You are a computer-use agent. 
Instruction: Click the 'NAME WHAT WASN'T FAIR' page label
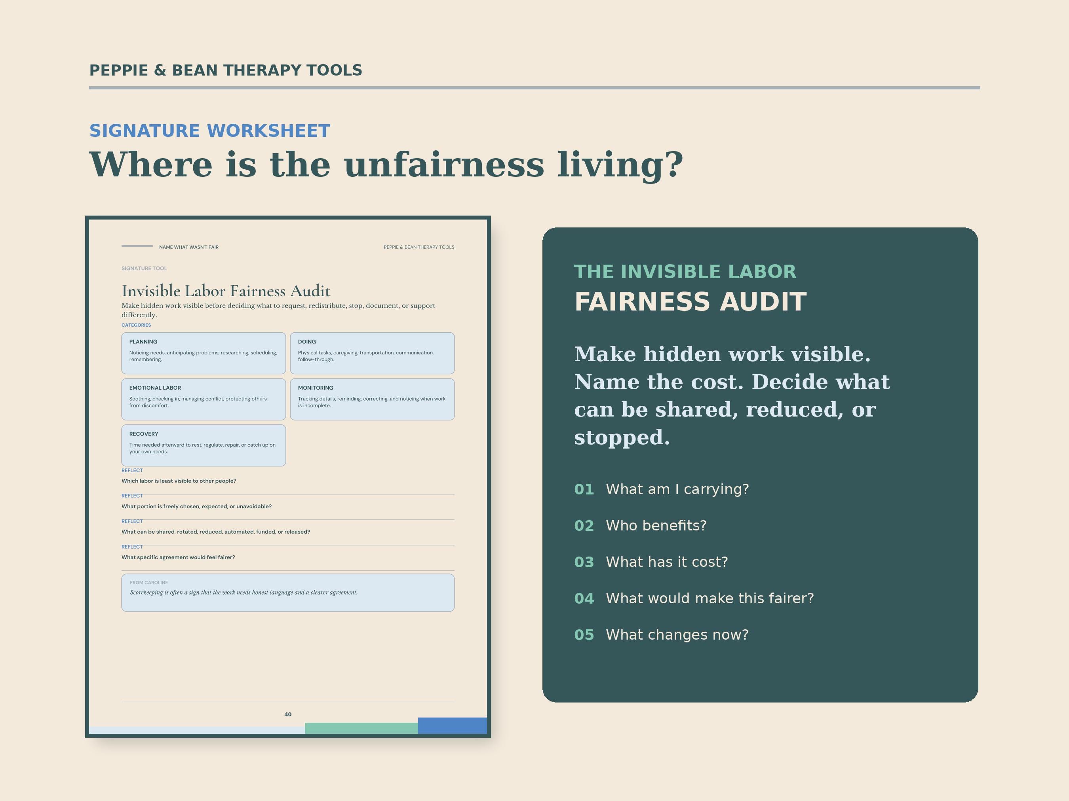pos(189,247)
